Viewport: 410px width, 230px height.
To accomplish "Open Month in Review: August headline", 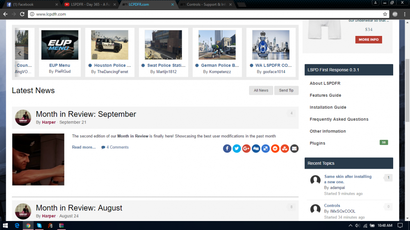I will (x=79, y=208).
